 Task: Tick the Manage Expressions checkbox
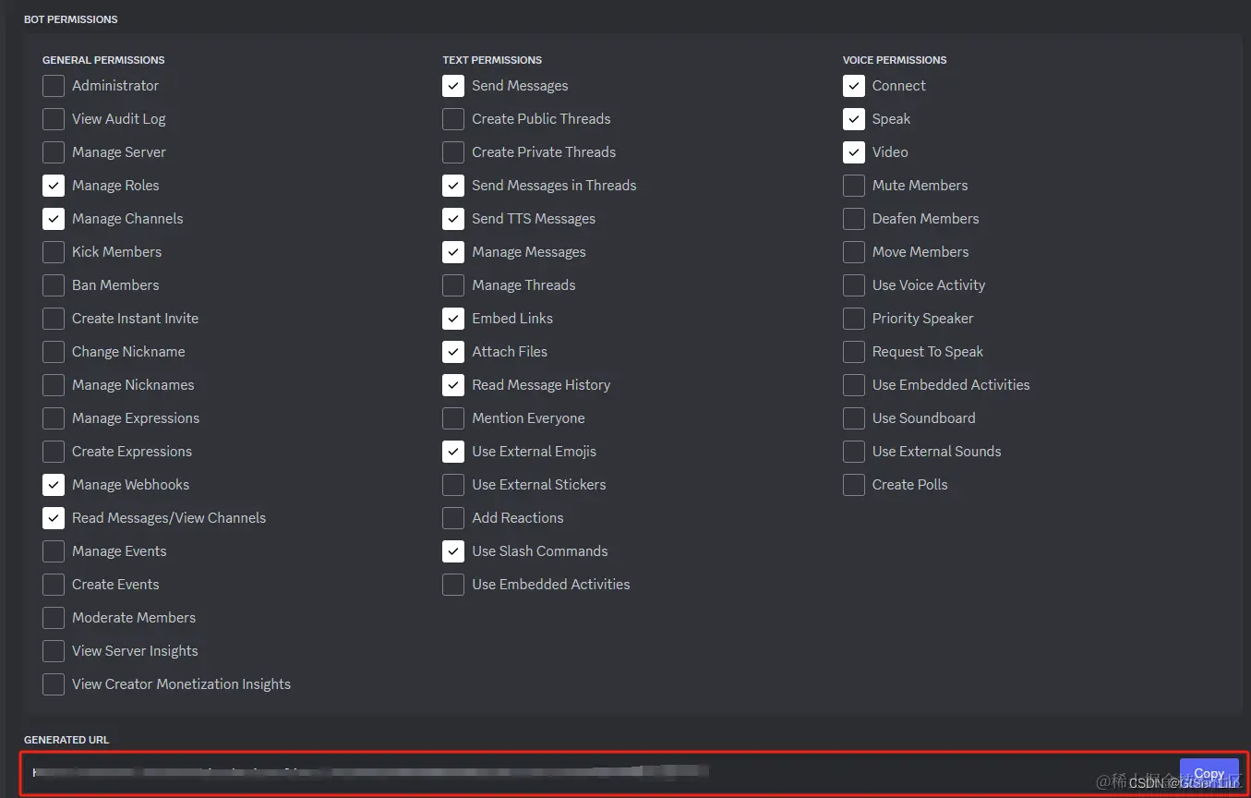coord(54,418)
